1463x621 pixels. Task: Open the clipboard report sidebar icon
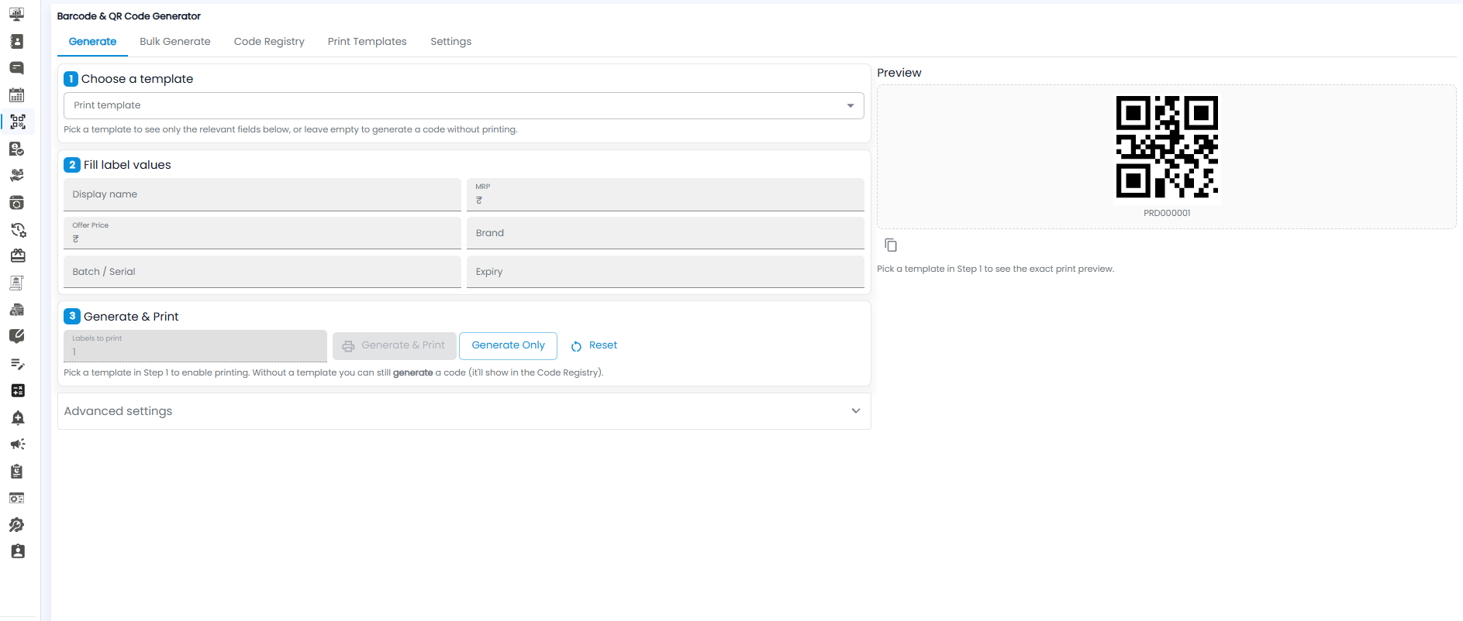(x=17, y=471)
